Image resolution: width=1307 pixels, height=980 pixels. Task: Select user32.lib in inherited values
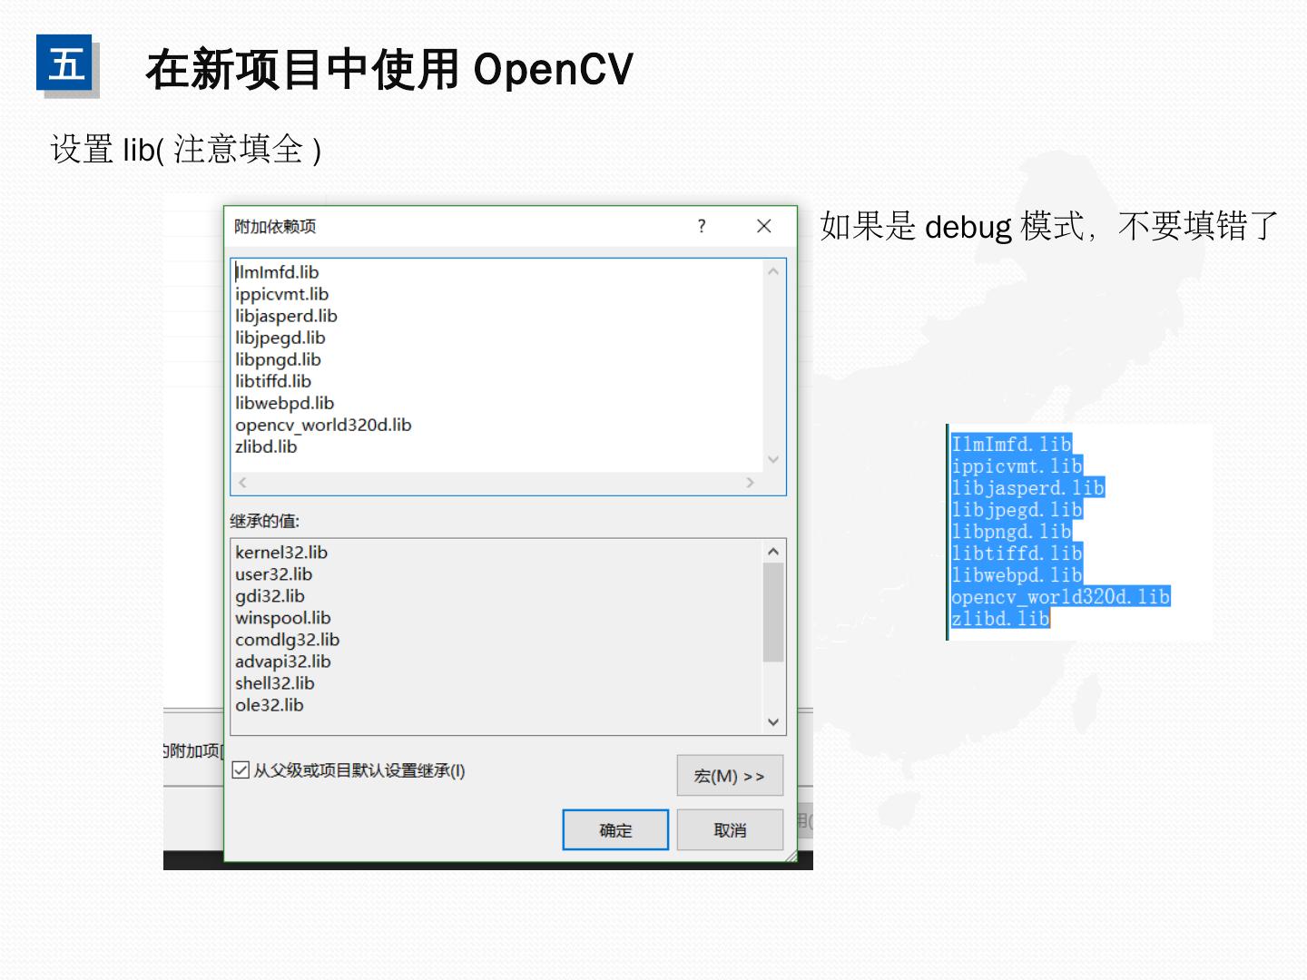click(273, 574)
